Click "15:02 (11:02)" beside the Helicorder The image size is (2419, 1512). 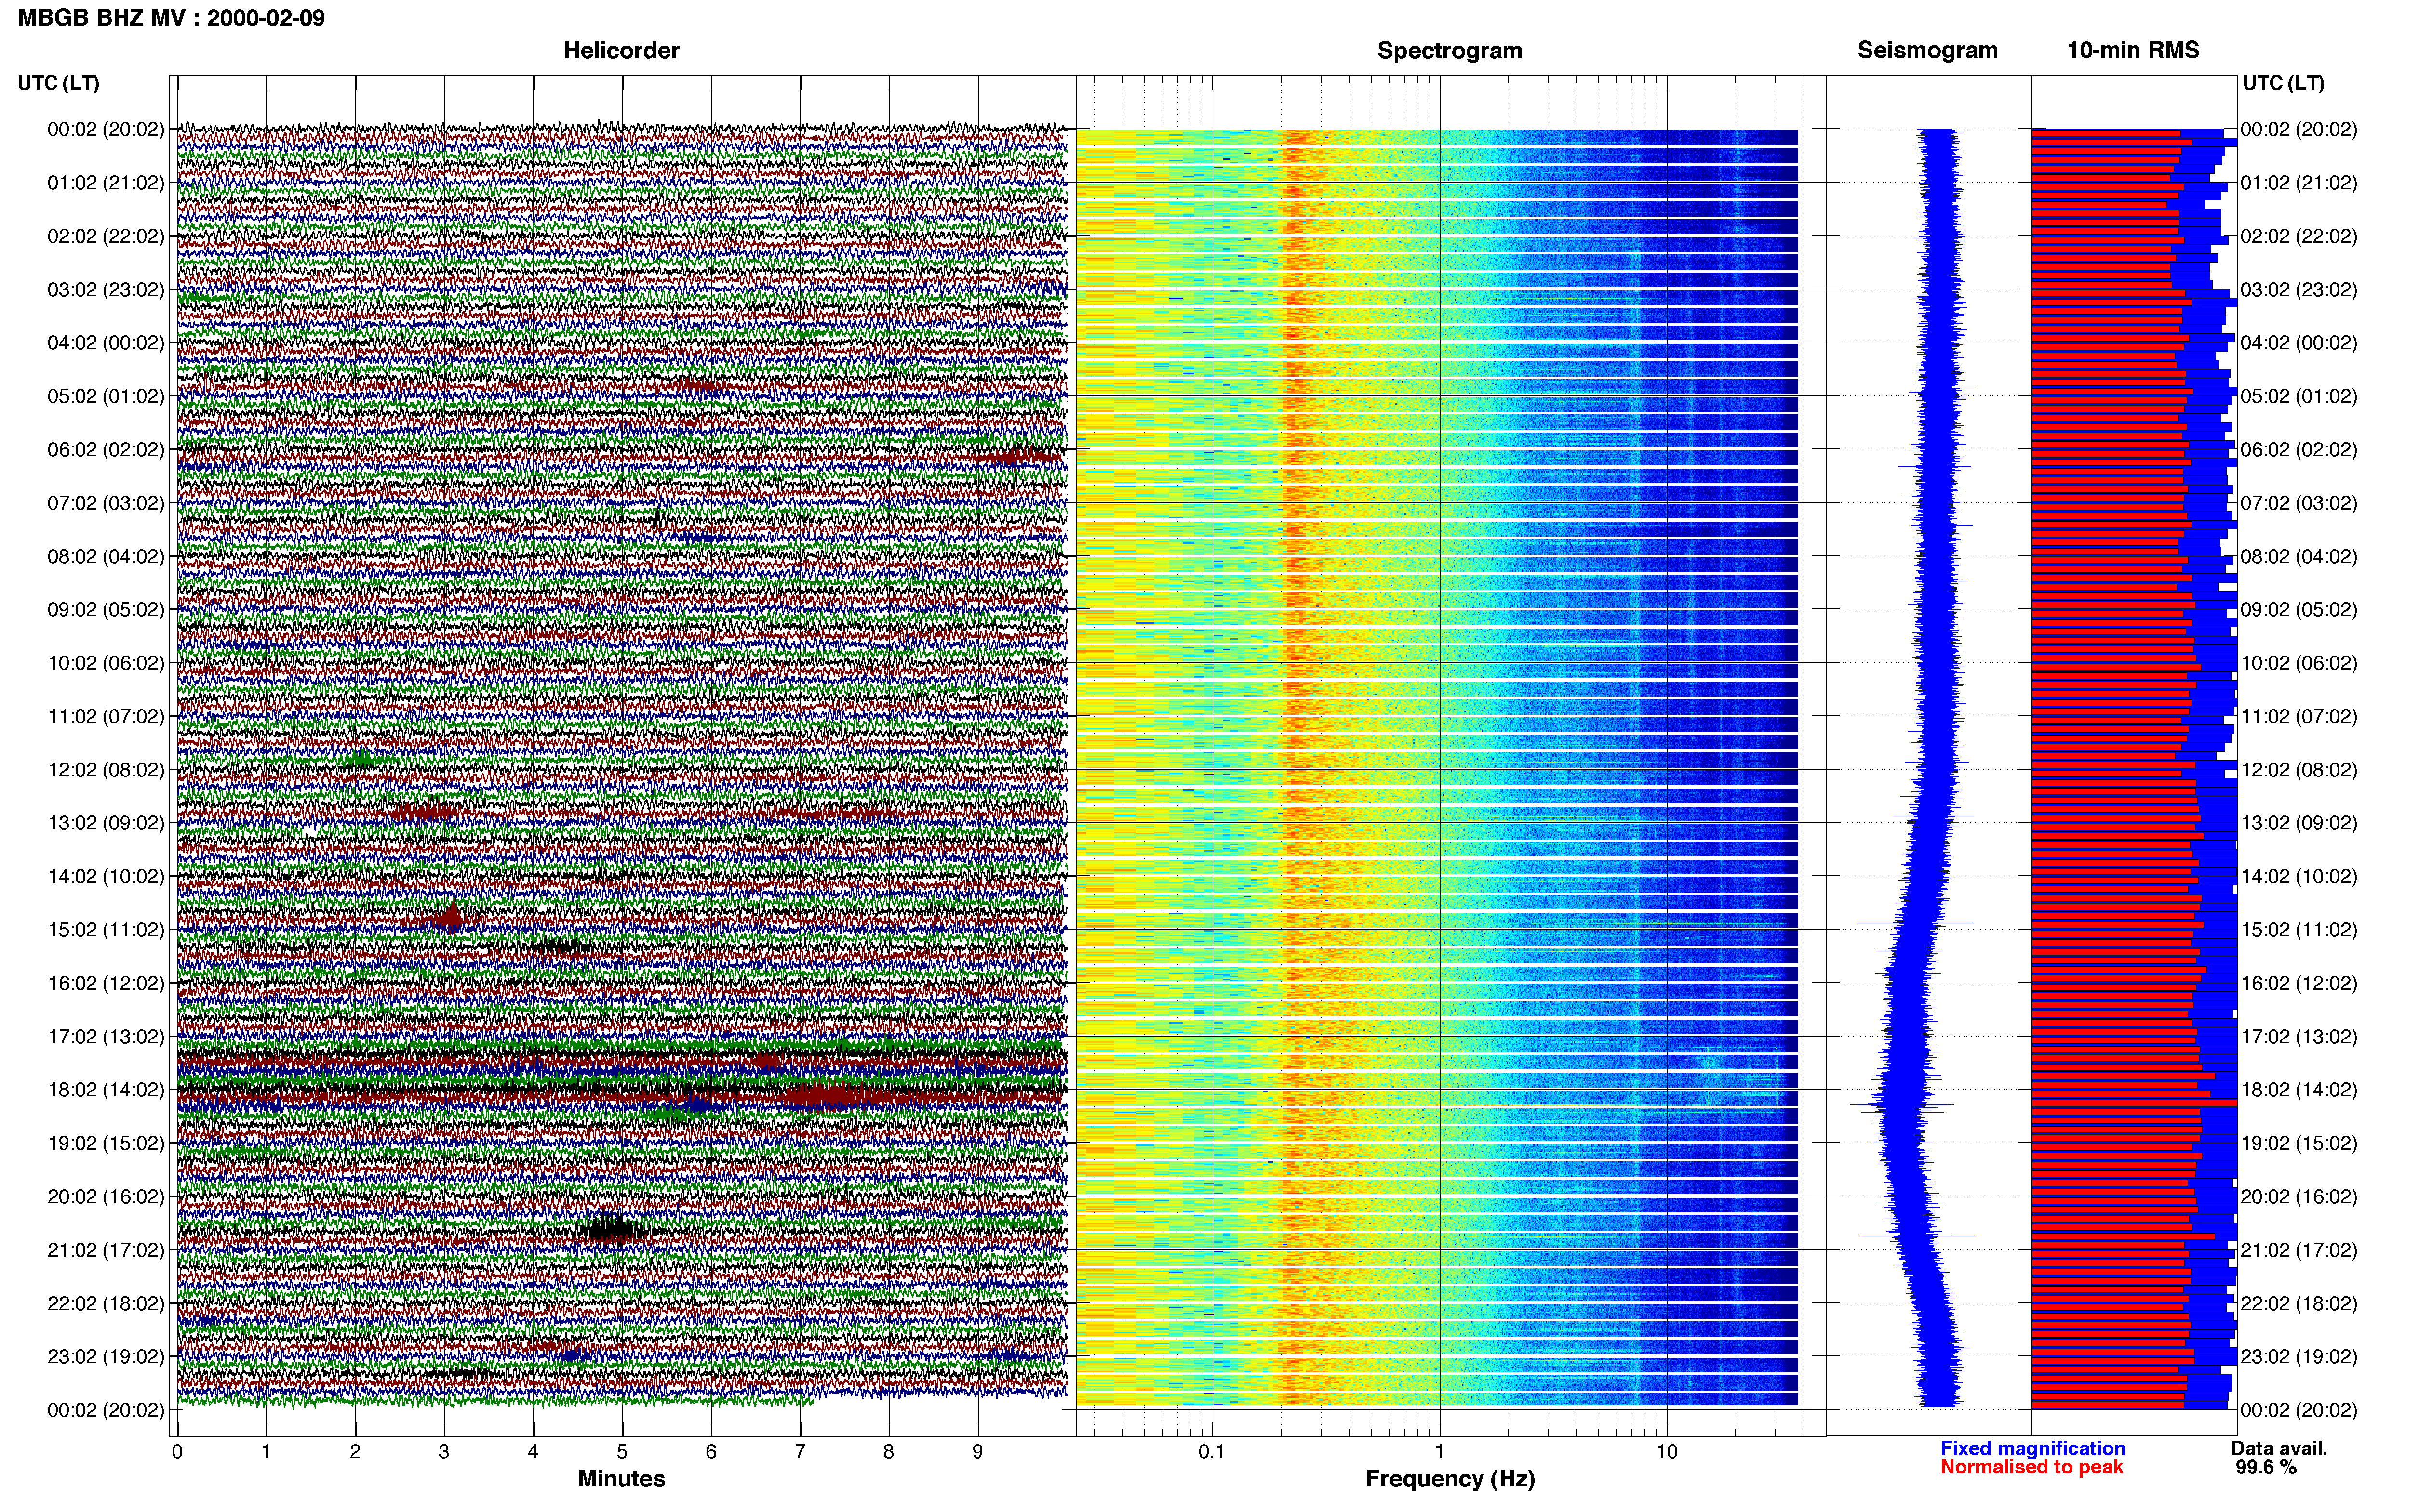(x=106, y=930)
